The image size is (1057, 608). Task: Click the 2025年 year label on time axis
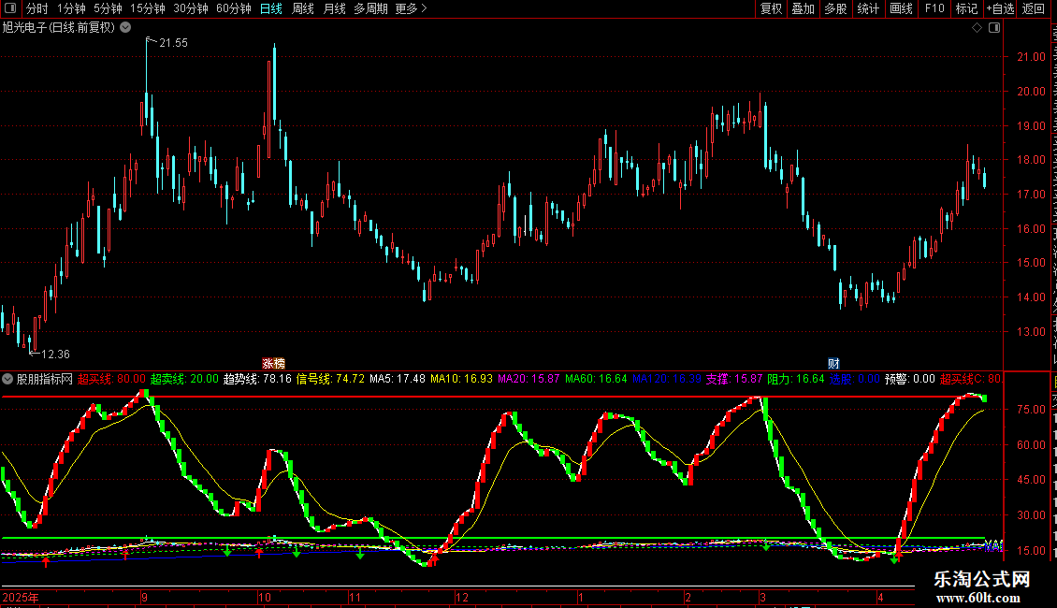[21, 597]
